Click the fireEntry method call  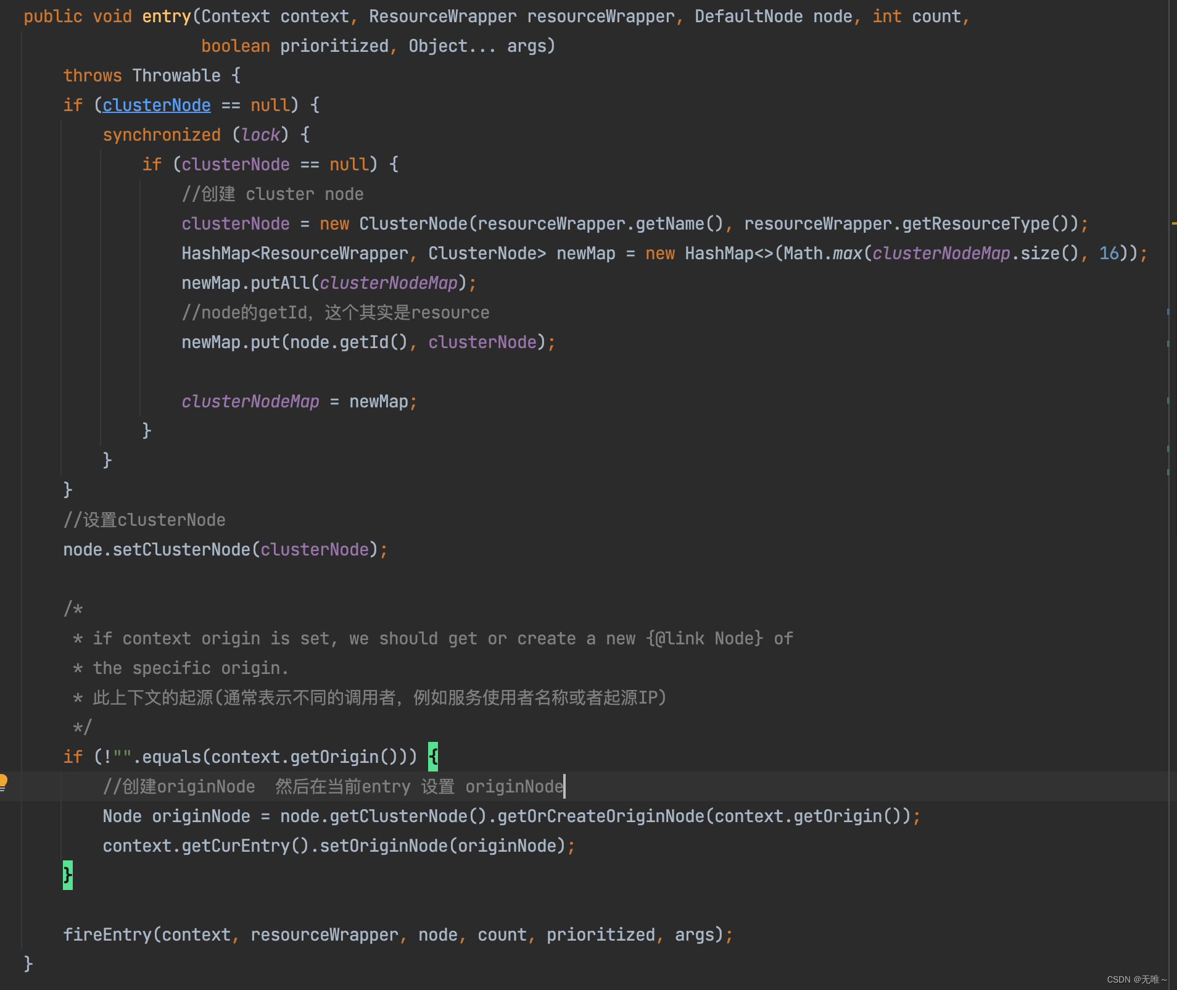(107, 934)
